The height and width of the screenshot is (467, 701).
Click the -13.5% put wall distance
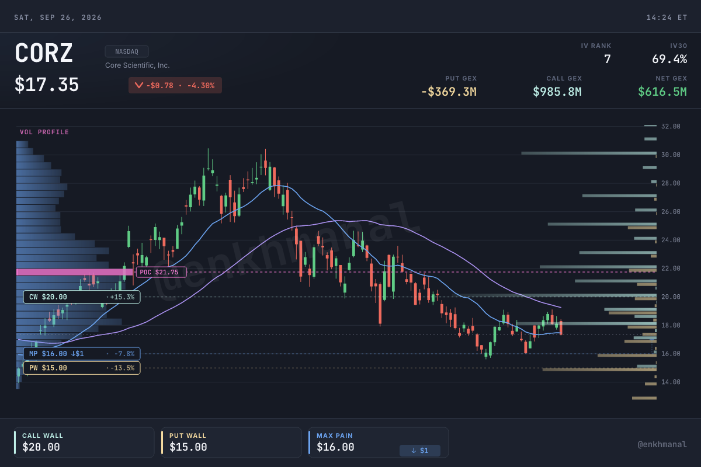(x=122, y=368)
